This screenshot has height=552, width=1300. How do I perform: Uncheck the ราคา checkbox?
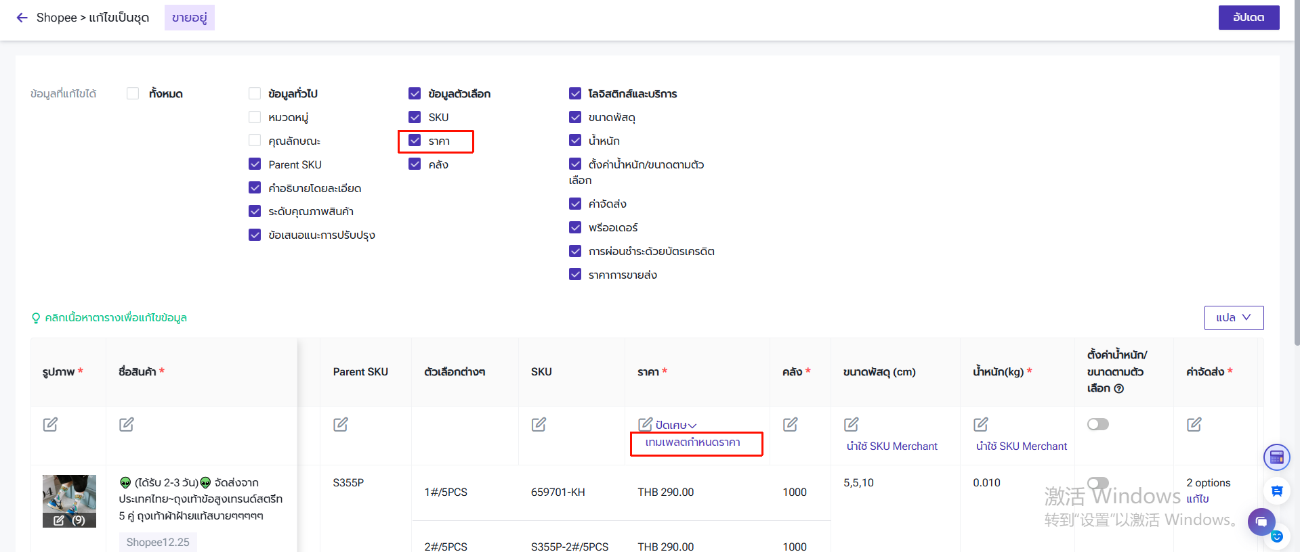[x=415, y=141]
